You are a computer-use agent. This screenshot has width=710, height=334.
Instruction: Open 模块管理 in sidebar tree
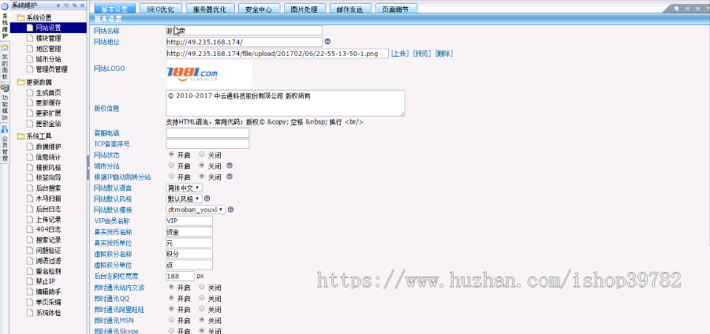click(x=48, y=39)
